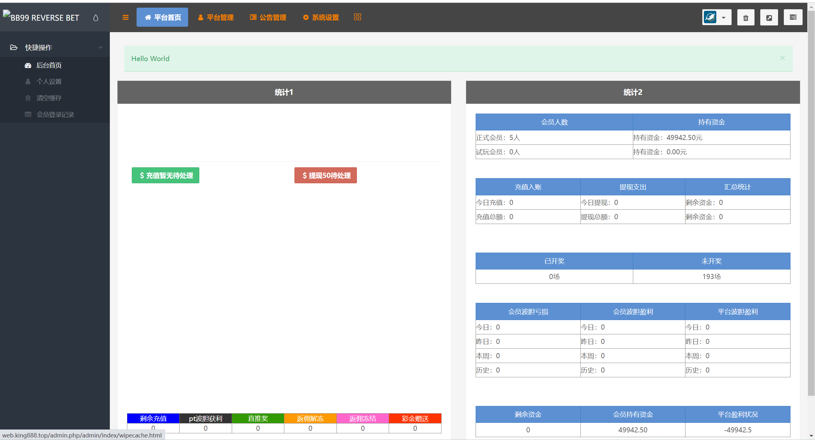
Task: Open the right-side list panel icon
Action: [x=793, y=17]
